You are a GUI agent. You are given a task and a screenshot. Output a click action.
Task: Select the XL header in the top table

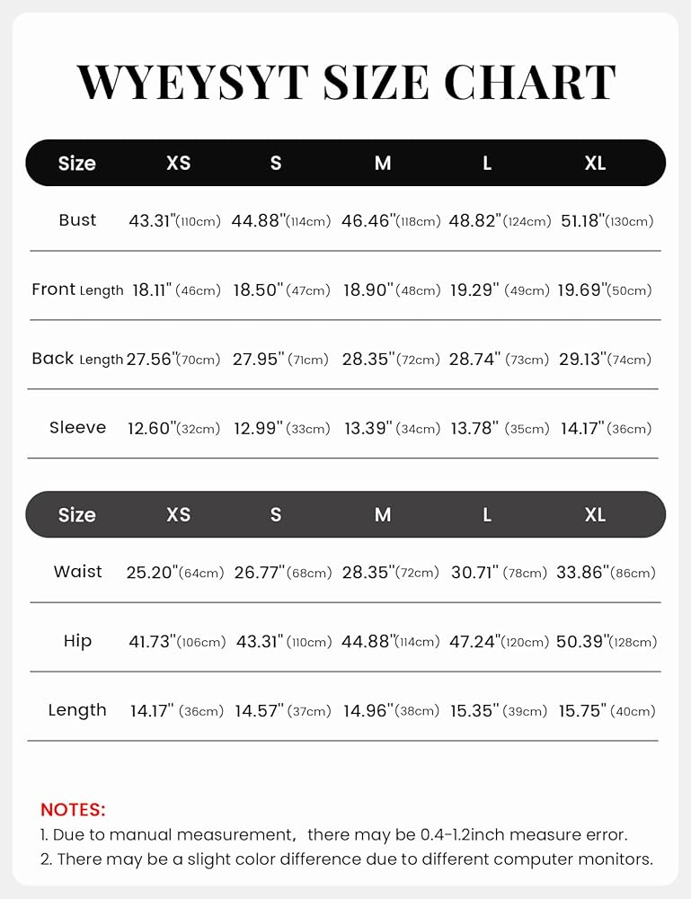tap(595, 163)
